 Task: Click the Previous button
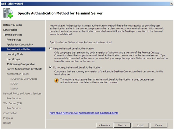tap(105, 125)
